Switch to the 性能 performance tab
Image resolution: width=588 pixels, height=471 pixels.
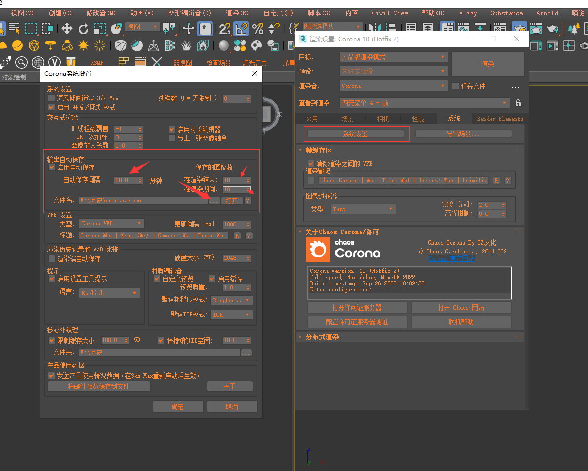click(418, 119)
